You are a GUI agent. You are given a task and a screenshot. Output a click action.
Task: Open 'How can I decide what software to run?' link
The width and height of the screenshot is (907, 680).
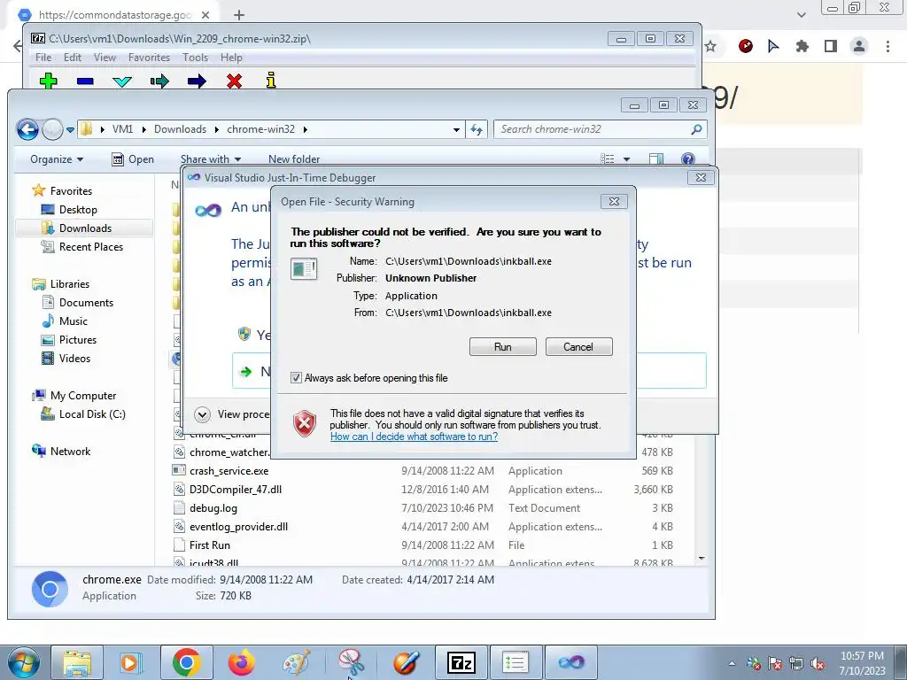[415, 437]
